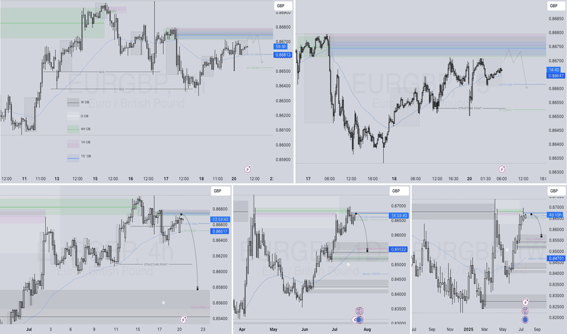
Task: Open middle flag economic event on weekly chart
Action: [x=525, y=311]
